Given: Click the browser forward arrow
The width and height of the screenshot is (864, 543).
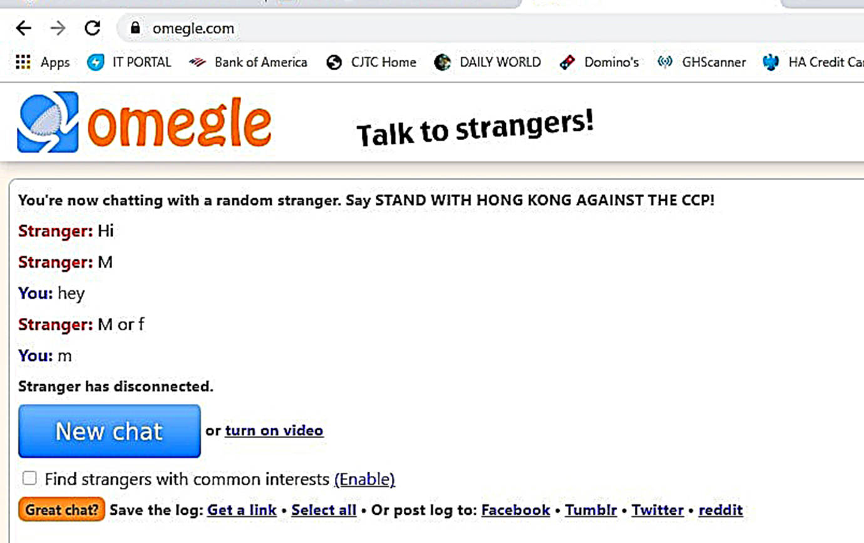Looking at the screenshot, I should pyautogui.click(x=58, y=28).
